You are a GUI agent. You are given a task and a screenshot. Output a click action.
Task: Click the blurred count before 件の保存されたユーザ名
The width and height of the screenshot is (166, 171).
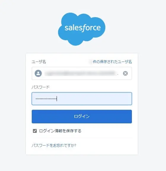tap(90, 62)
